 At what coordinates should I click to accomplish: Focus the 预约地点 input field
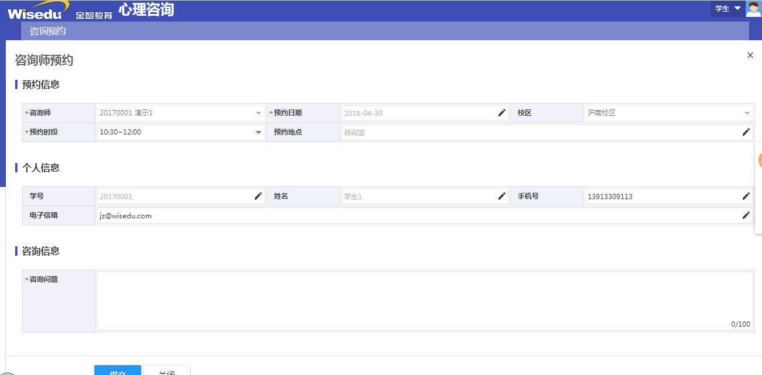tap(547, 132)
